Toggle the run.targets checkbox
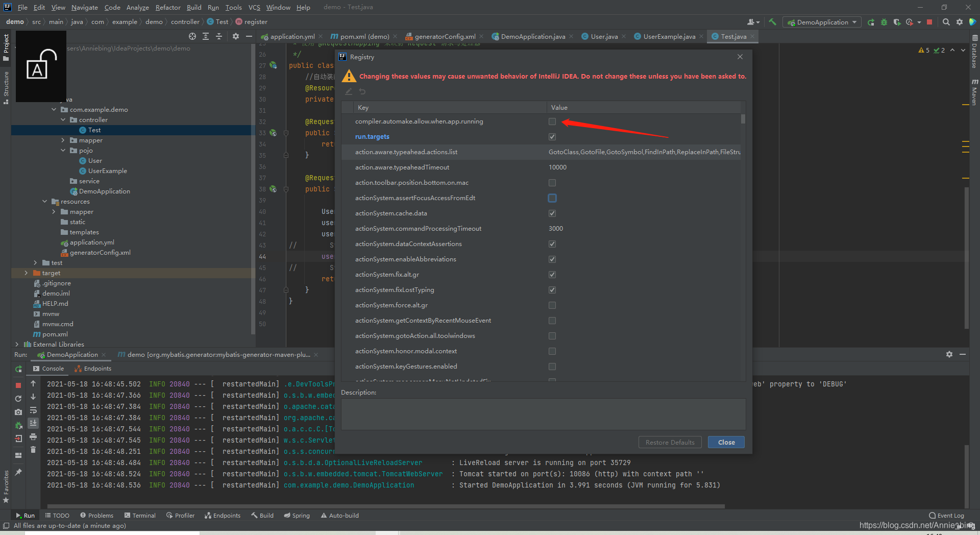Viewport: 980px width, 535px height. pyautogui.click(x=552, y=137)
